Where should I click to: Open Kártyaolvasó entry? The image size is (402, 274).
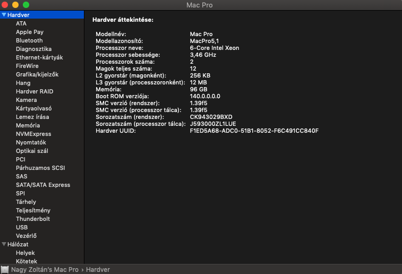[33, 108]
